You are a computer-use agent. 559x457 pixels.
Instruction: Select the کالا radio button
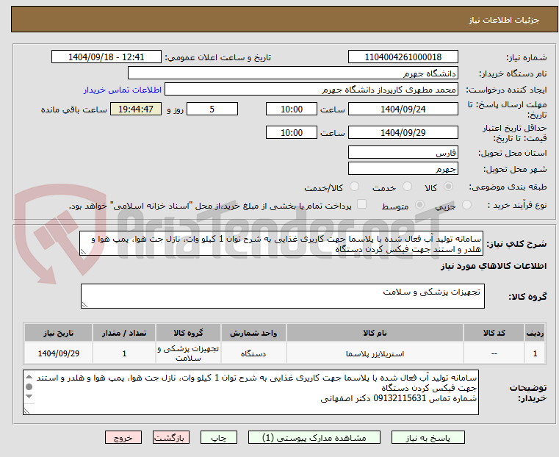click(x=448, y=187)
